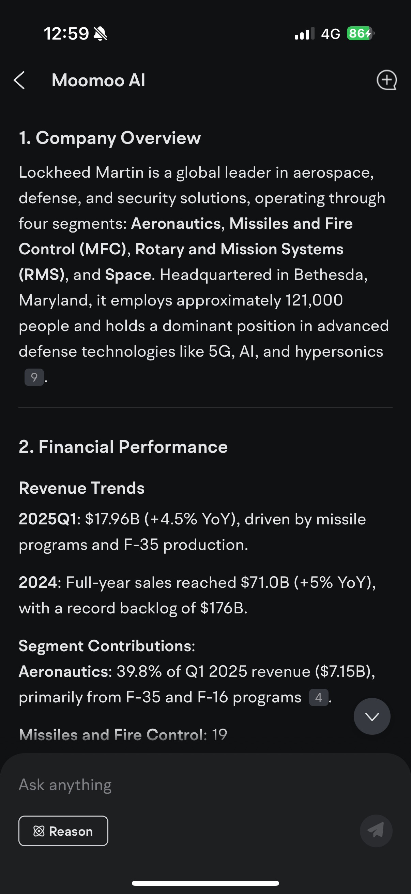Tap the muted bell icon in status bar
Image resolution: width=411 pixels, height=894 pixels.
pos(101,34)
